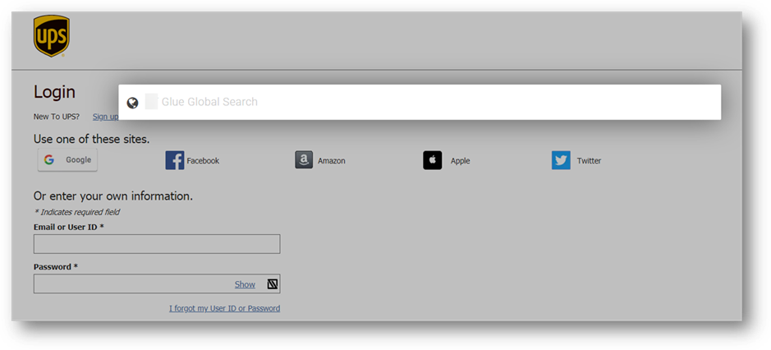Screen dimensions: 771x350
Task: Click 'Or enter your own information.' text
Action: 113,196
